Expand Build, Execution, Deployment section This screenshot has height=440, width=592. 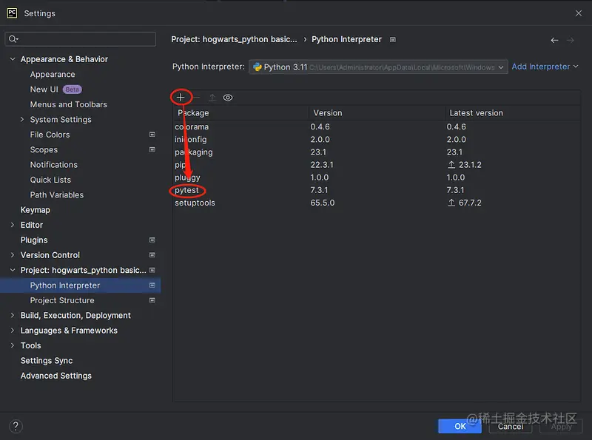(x=13, y=316)
